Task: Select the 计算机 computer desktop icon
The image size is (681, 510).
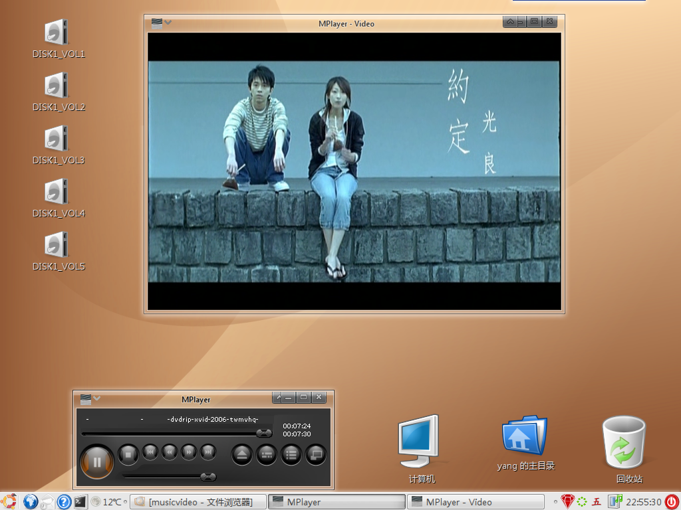Action: (421, 450)
